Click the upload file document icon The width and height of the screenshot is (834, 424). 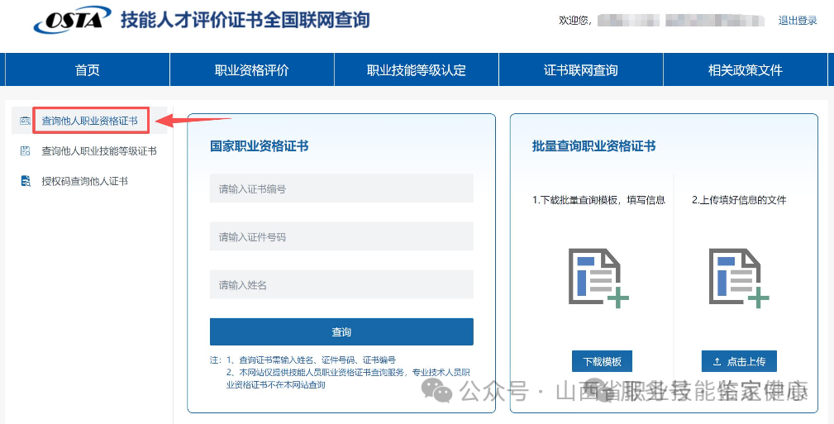pyautogui.click(x=738, y=278)
